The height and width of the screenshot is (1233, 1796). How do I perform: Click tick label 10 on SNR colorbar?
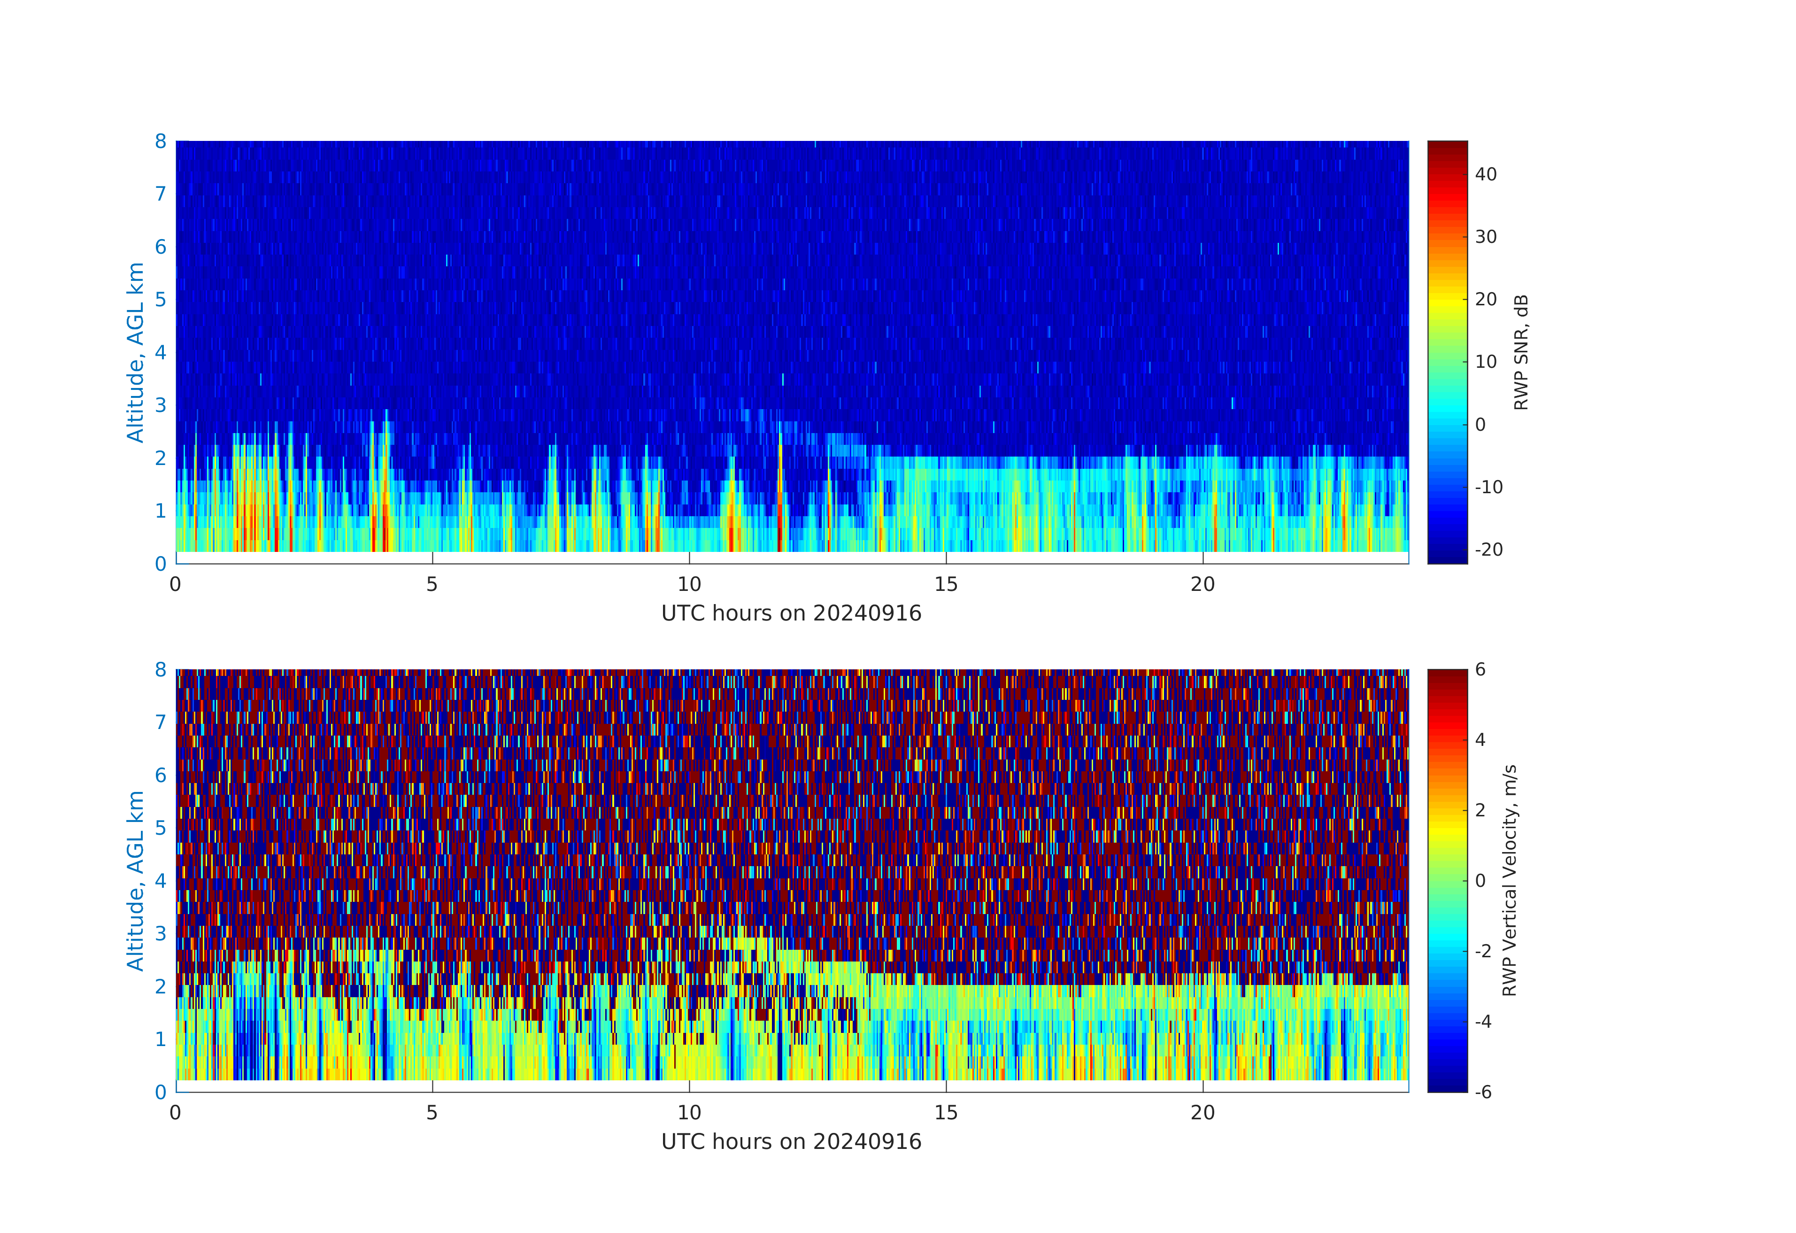(x=1485, y=362)
